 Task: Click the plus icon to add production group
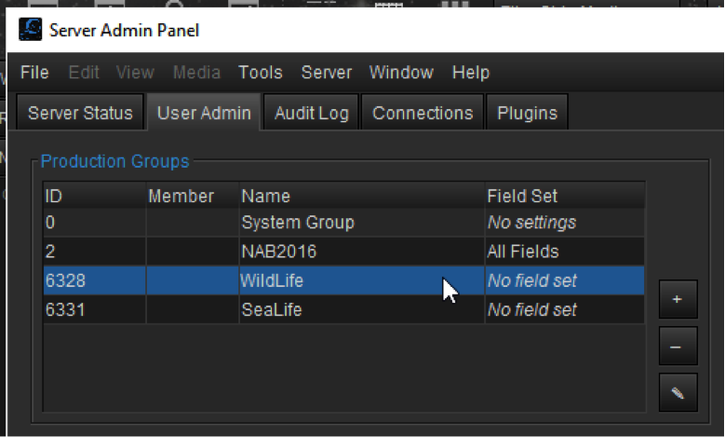pyautogui.click(x=678, y=299)
